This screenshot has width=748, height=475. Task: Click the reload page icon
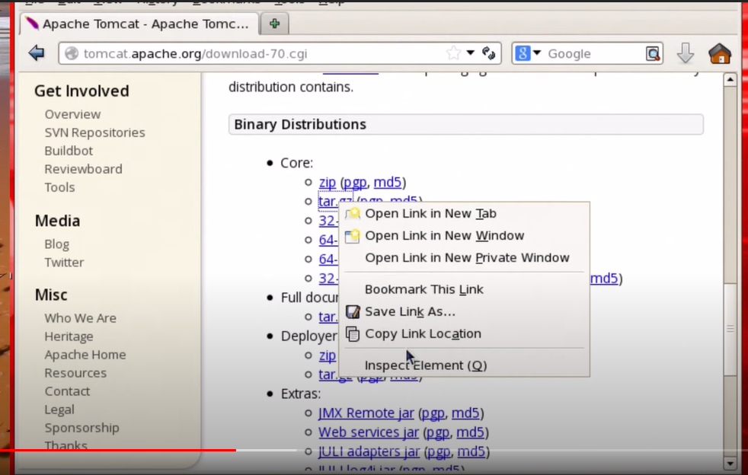coord(488,53)
